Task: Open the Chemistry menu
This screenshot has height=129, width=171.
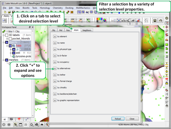Action: (58, 8)
